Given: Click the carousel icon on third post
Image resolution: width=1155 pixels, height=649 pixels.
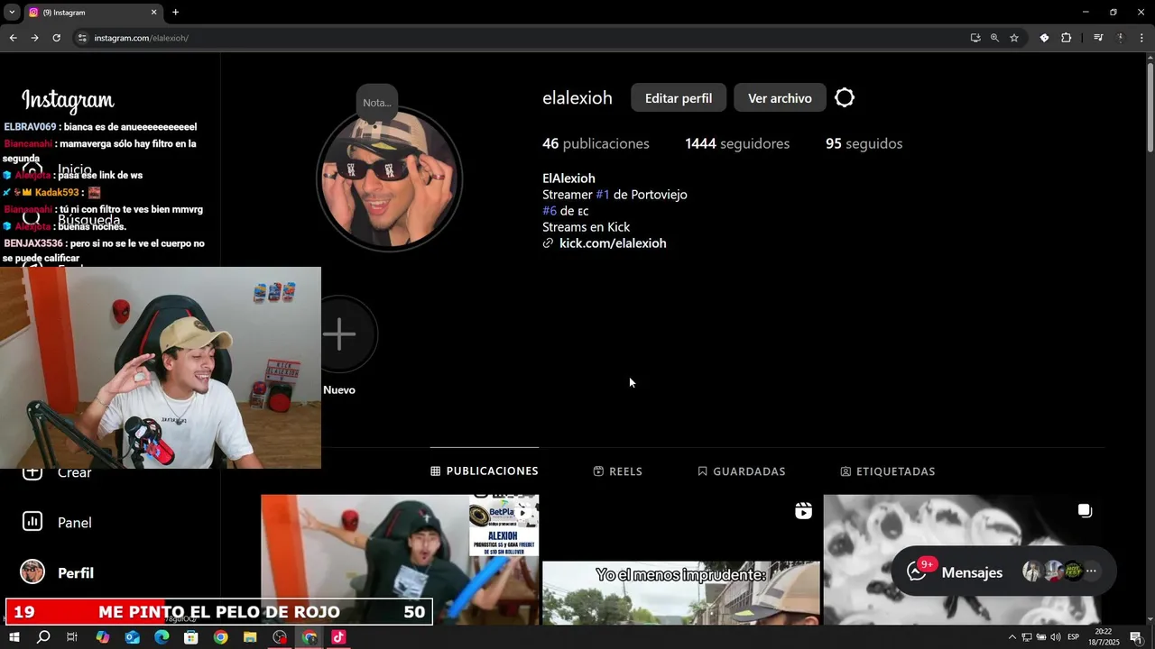Looking at the screenshot, I should [1085, 511].
